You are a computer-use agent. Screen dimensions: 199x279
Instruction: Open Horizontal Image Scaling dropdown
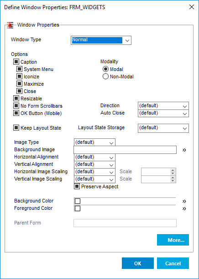coord(94,172)
